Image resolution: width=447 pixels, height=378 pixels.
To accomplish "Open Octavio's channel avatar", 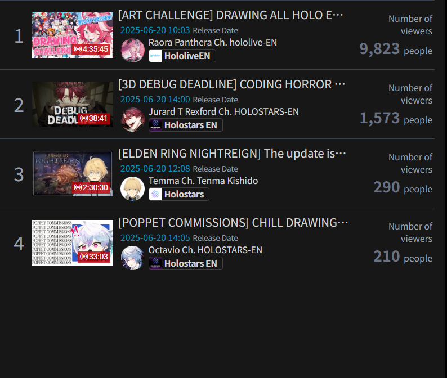I will click(132, 258).
